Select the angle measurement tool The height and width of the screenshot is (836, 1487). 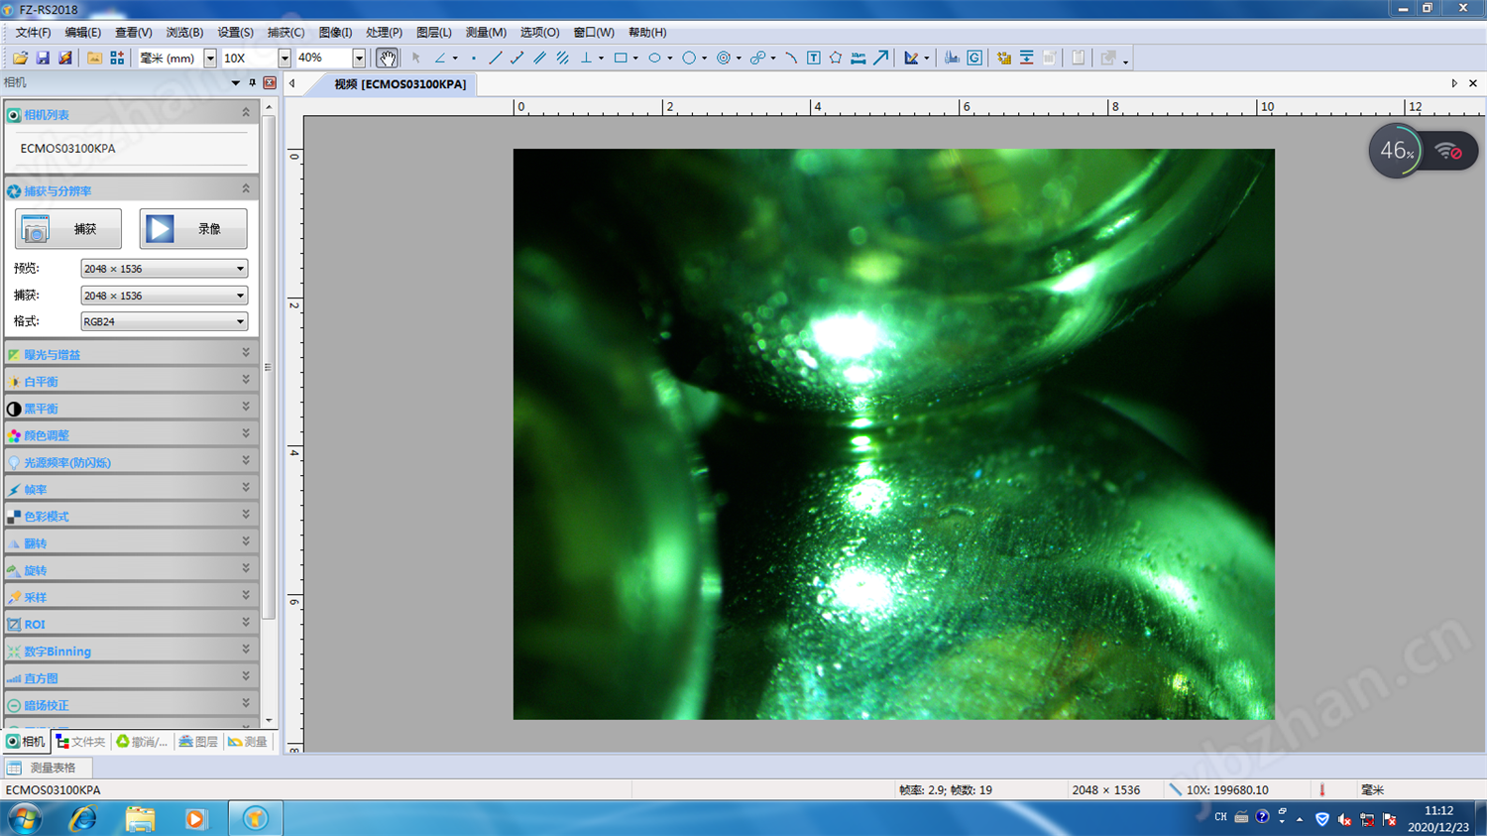coord(440,59)
